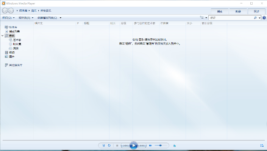Click the back navigation arrow
Screen dimensions: 267x151
click(x=5, y=11)
